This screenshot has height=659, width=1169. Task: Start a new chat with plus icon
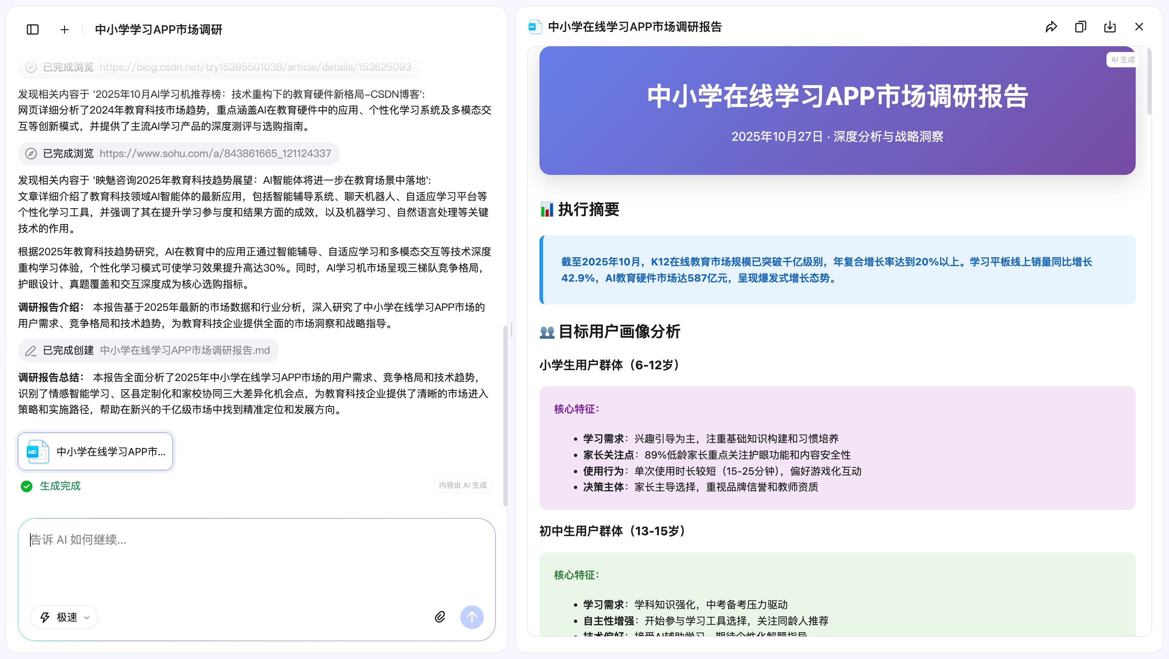click(65, 30)
